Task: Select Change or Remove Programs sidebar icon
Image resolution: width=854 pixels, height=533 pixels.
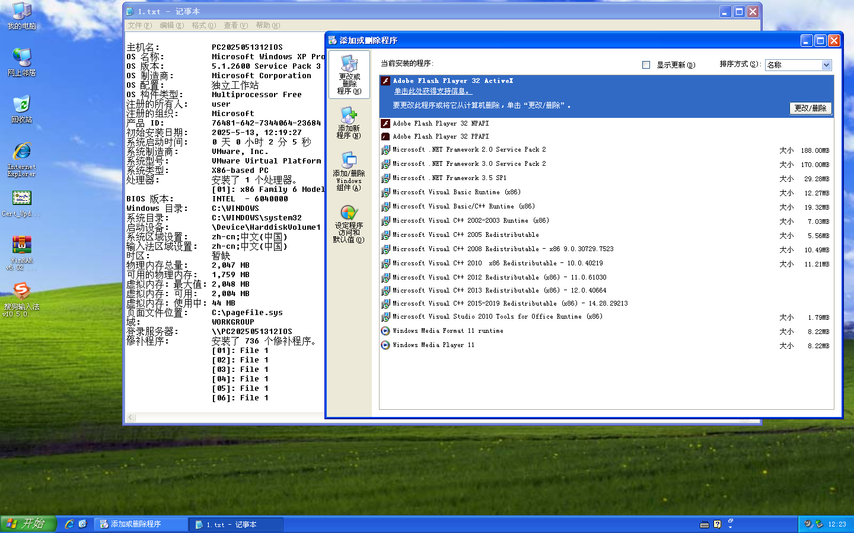Action: pyautogui.click(x=349, y=75)
